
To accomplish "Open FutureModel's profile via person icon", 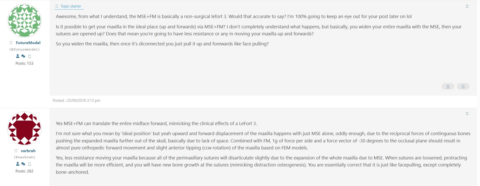I will point(18,56).
